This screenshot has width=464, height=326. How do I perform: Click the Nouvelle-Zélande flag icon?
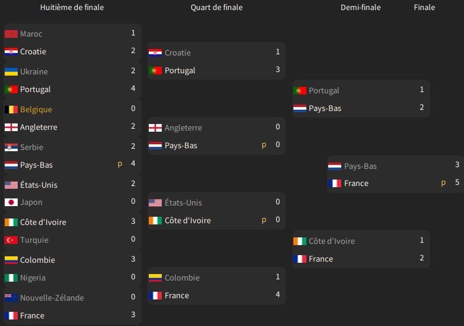(x=11, y=298)
